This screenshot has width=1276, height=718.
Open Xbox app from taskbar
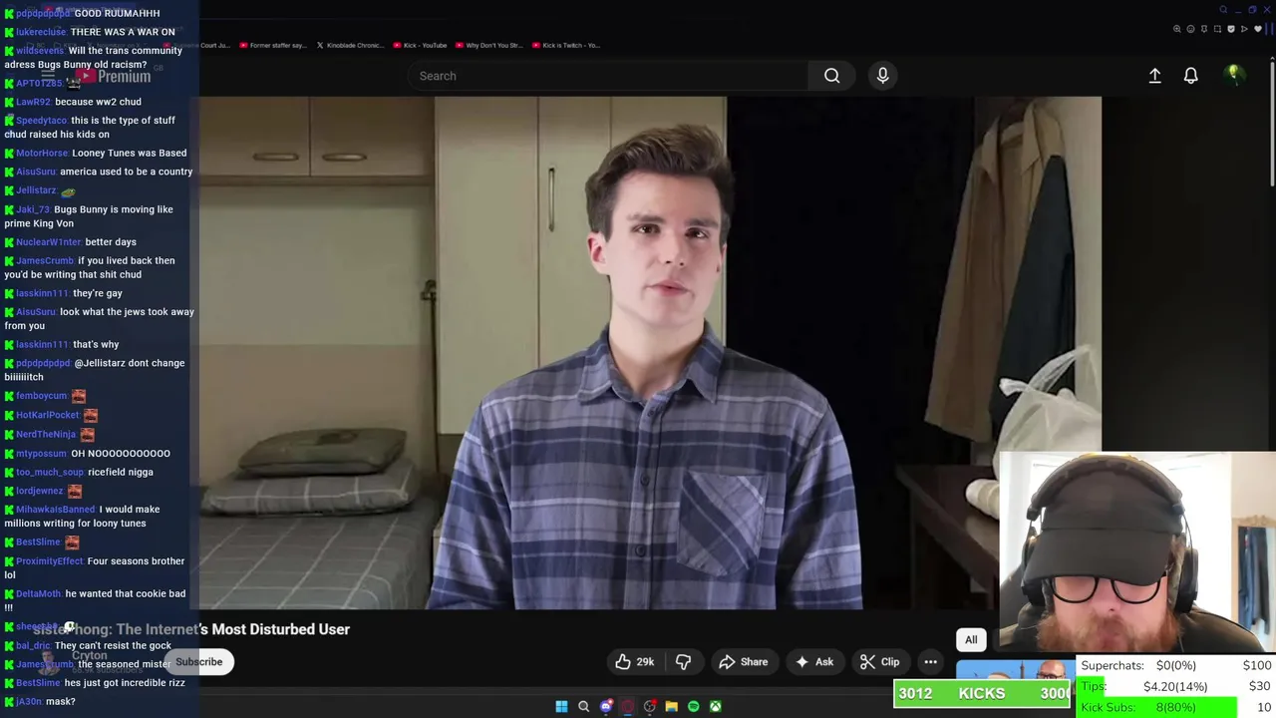715,706
